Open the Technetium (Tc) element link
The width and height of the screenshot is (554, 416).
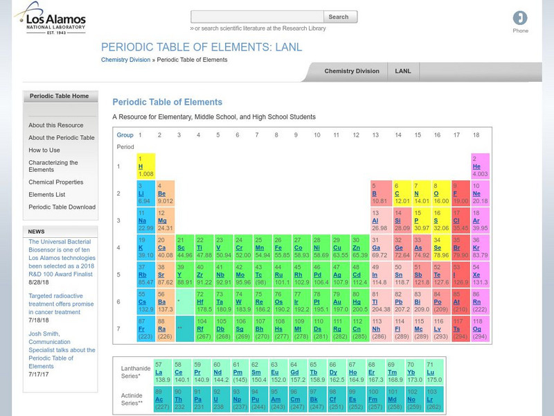(258, 275)
